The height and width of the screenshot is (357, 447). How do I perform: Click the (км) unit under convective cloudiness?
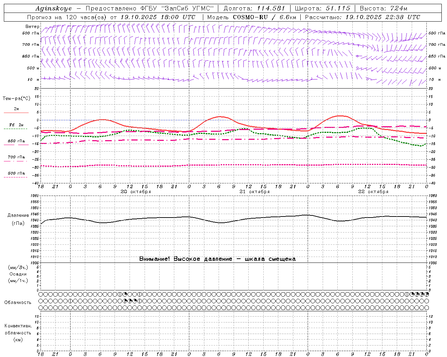coord(18,340)
